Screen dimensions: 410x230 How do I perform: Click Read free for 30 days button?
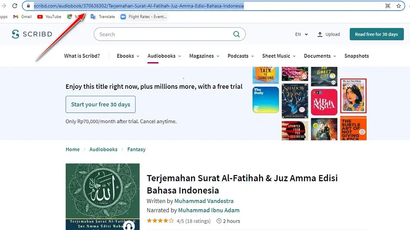[376, 34]
